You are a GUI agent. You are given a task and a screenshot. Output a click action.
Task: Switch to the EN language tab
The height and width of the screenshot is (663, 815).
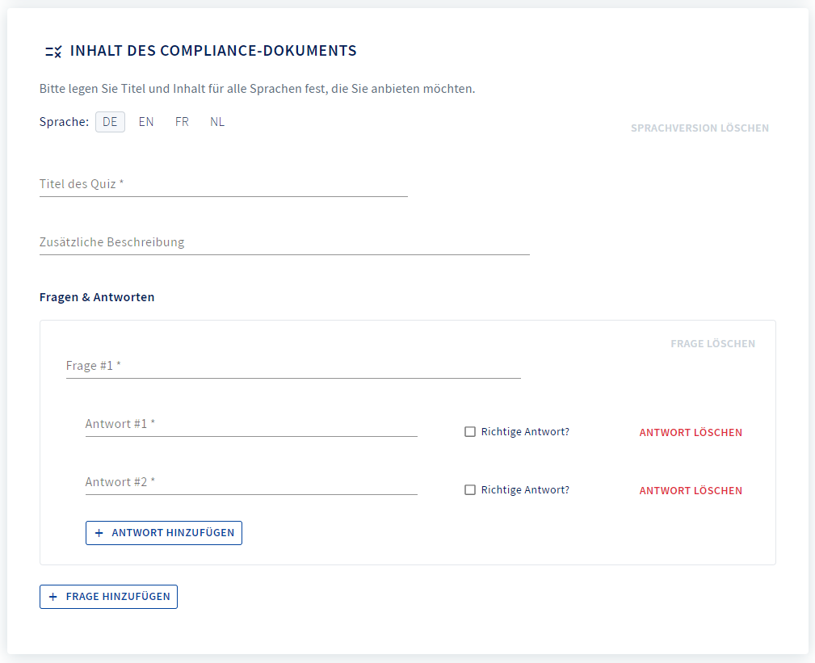point(146,122)
